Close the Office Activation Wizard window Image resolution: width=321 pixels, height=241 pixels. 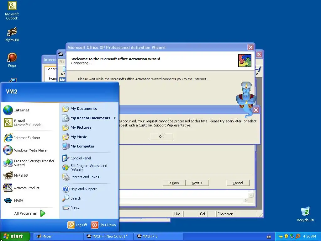pos(250,47)
